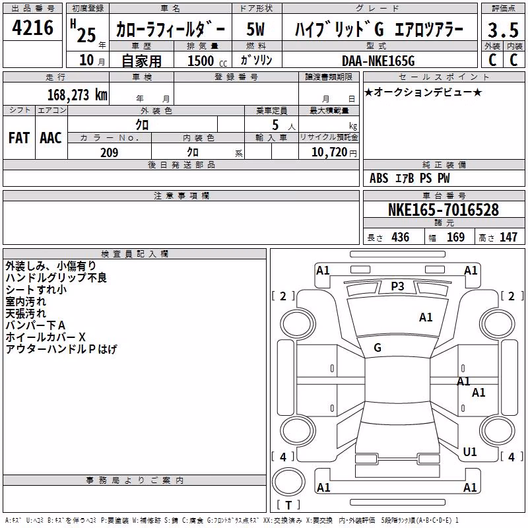Select grade text ハイブリッドG エアロツアラー
Viewport: 528px width, 528px height.
coord(379,30)
